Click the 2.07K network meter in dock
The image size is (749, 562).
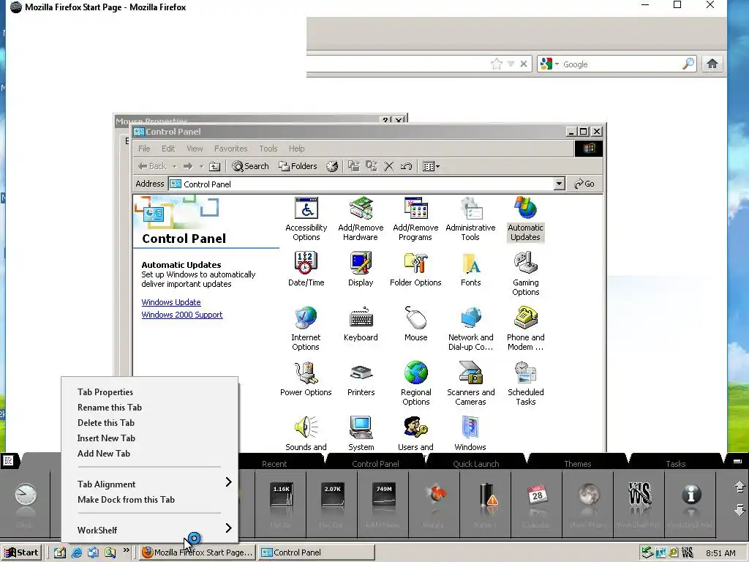[333, 495]
